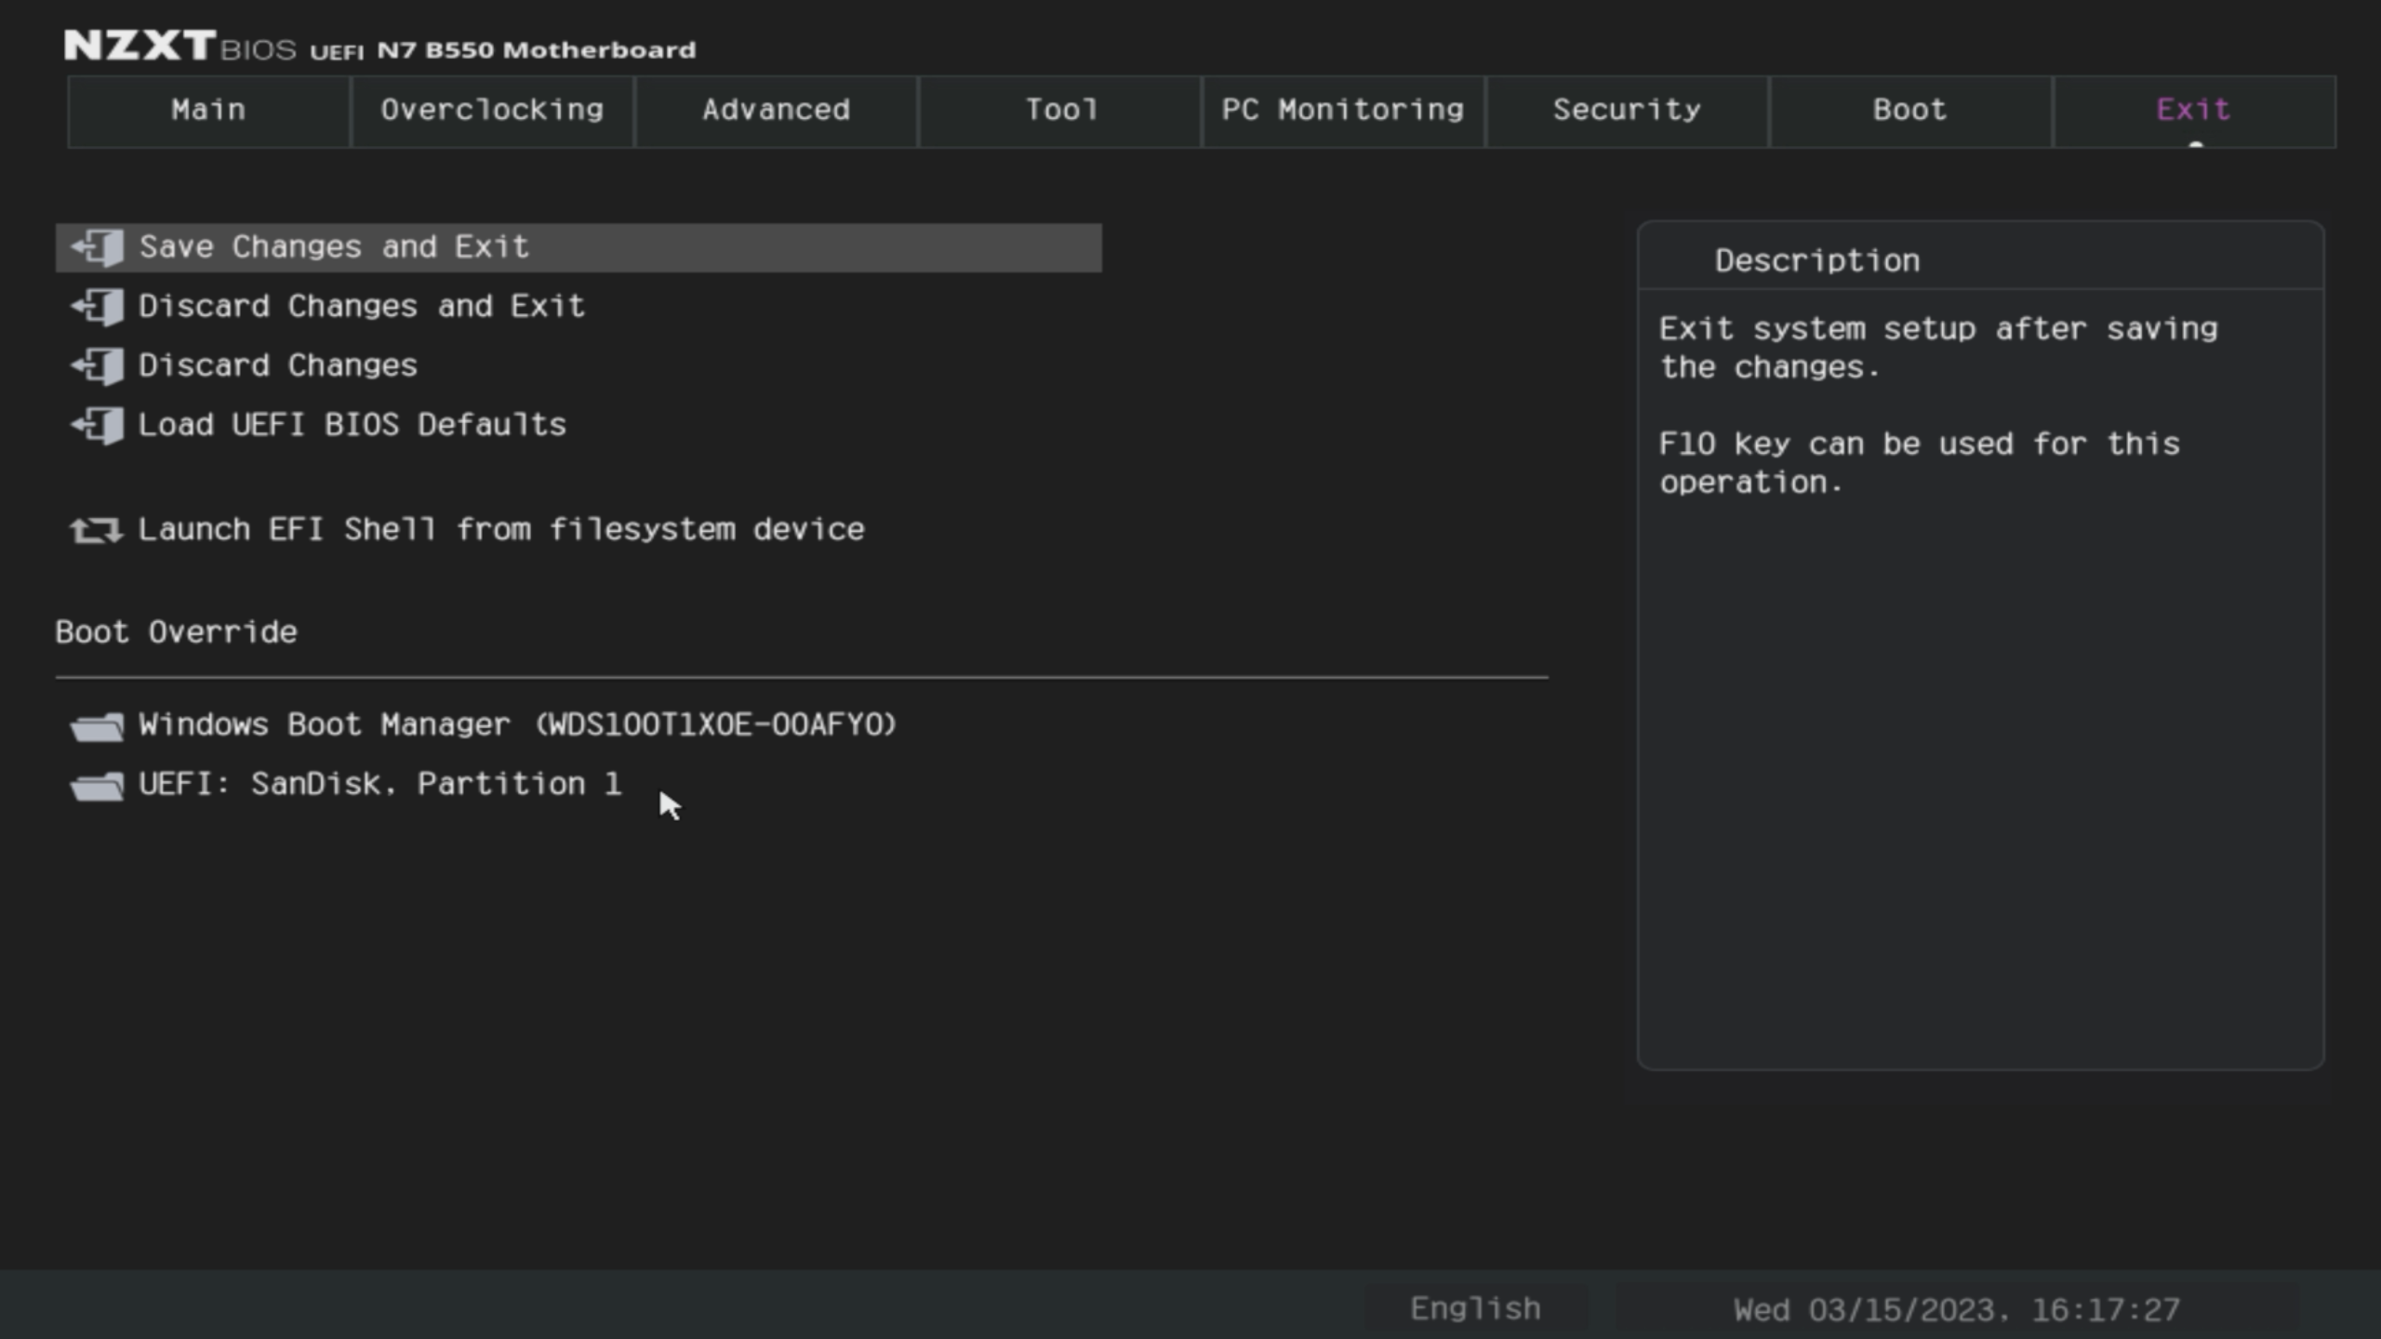Switch to the Security tab
The width and height of the screenshot is (2381, 1339).
(1627, 110)
